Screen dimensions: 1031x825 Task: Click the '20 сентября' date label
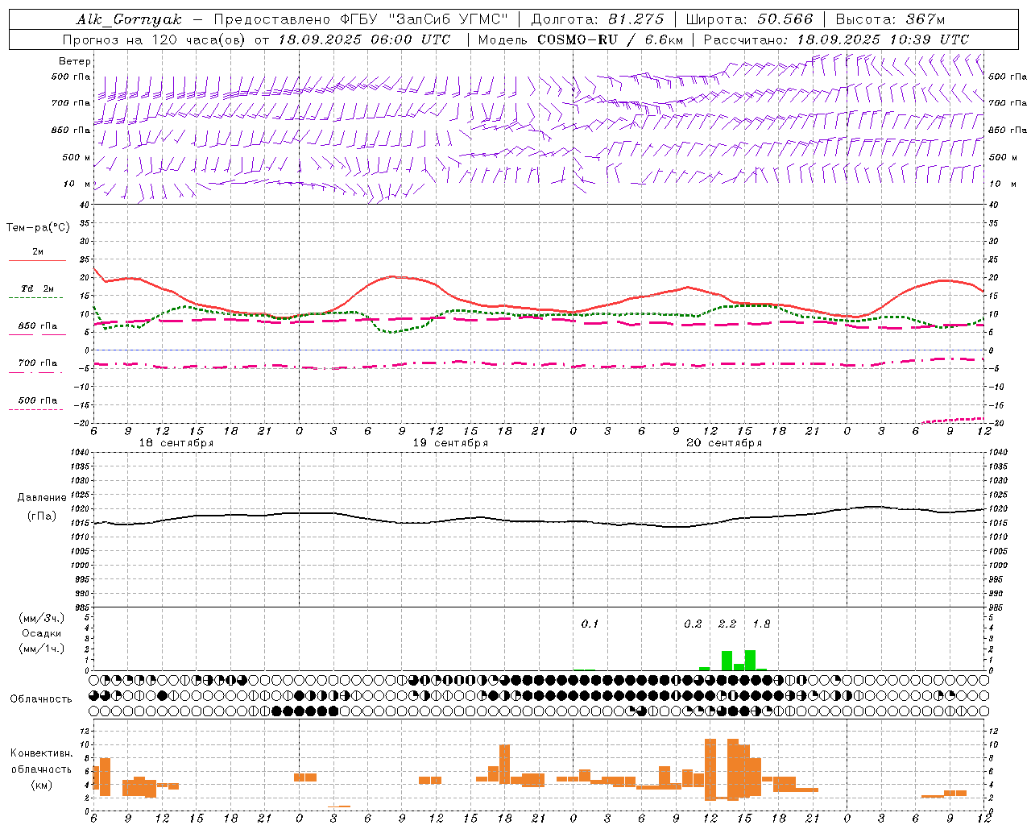(724, 443)
